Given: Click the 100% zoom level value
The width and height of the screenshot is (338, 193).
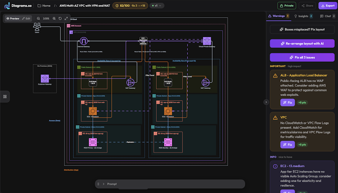Looking at the screenshot, I should [46, 18].
